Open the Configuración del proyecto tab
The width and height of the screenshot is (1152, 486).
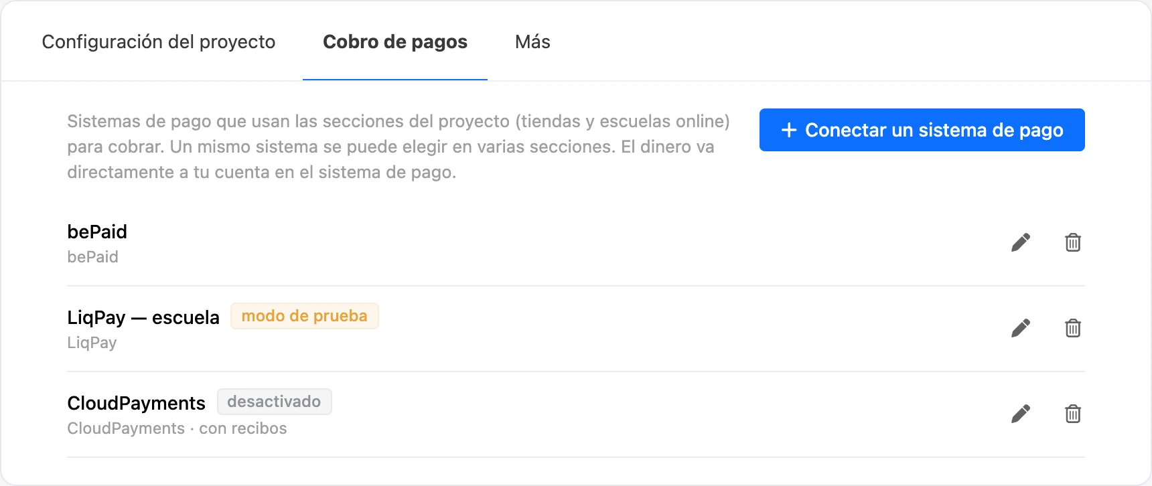pyautogui.click(x=159, y=42)
